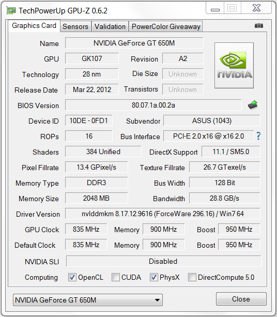Click the BIOS Version field

[153, 105]
